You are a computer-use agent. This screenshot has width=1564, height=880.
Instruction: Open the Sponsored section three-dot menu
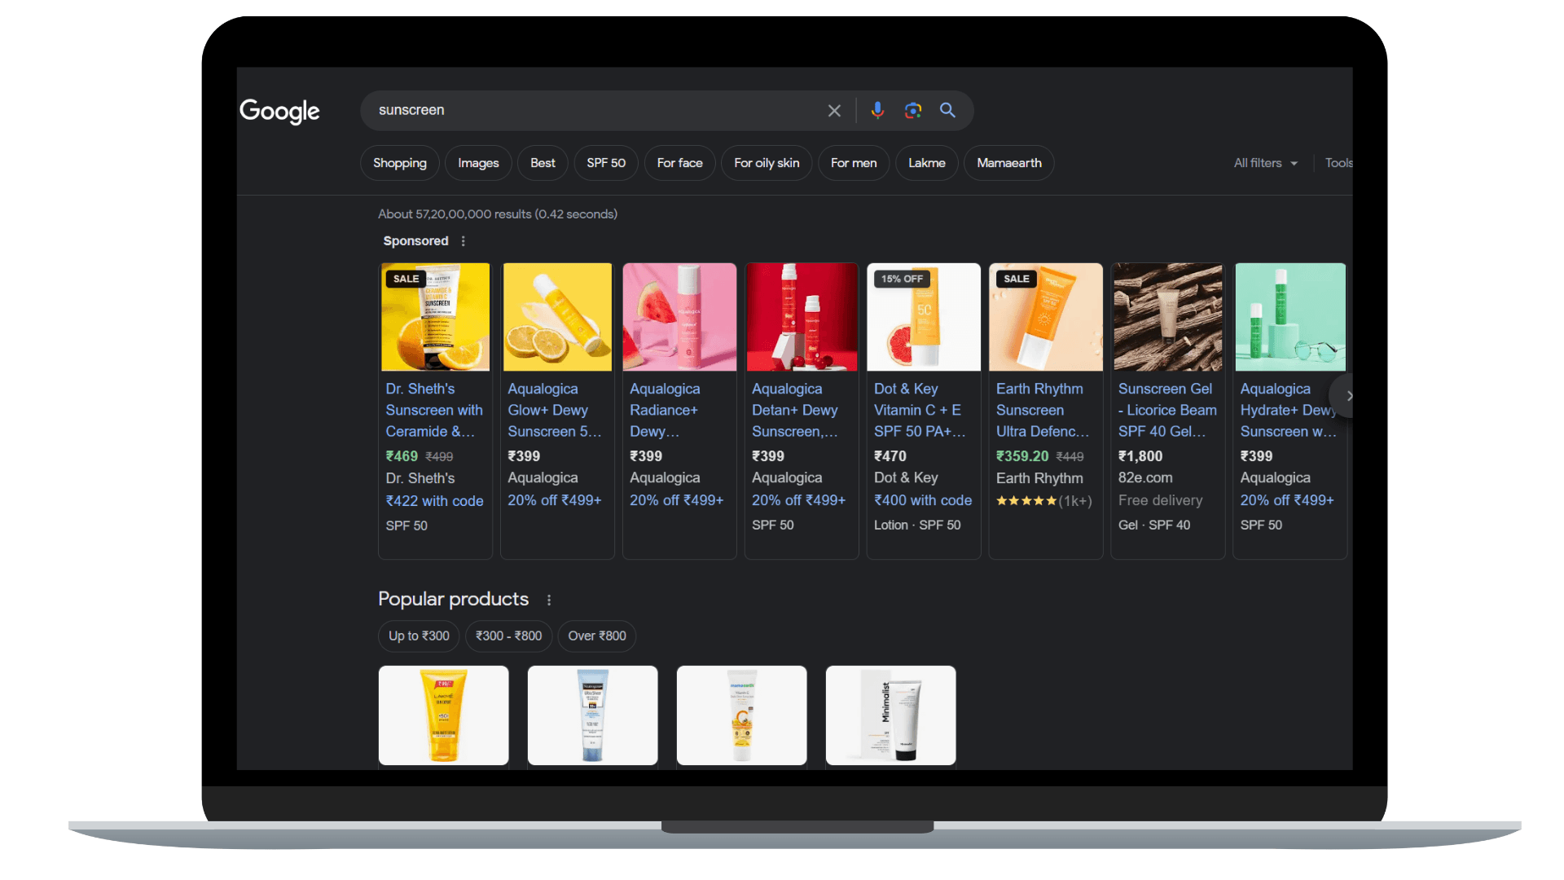463,241
